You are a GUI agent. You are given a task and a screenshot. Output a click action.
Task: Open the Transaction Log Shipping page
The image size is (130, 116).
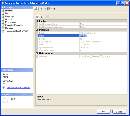click(x=17, y=31)
